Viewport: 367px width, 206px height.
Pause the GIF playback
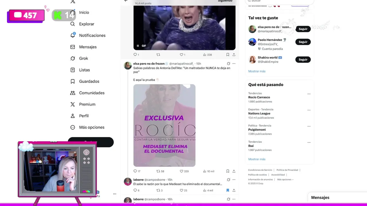138,46
